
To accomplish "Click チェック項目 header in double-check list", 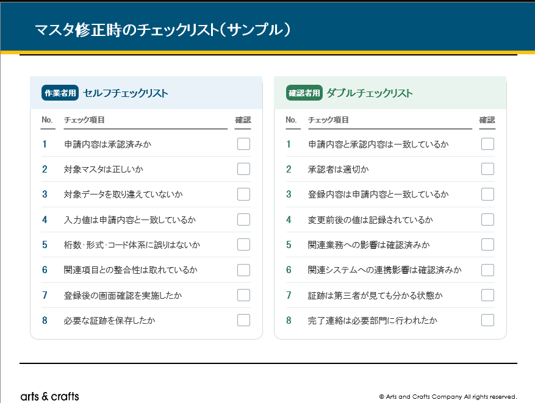I will coord(328,120).
